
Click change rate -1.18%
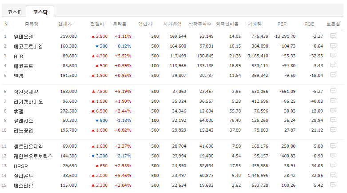(x=124, y=121)
